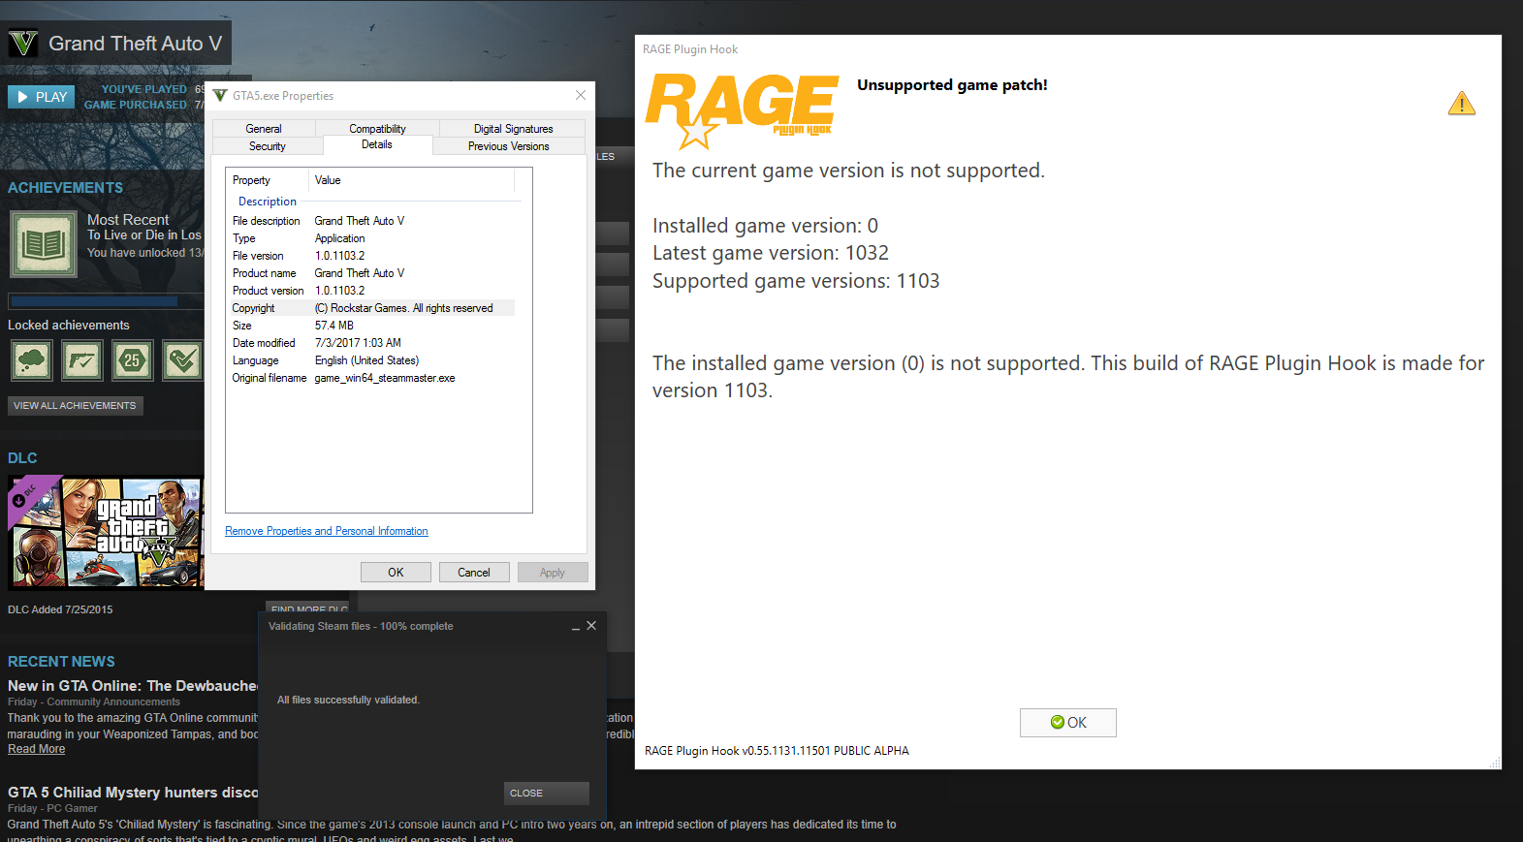Image resolution: width=1523 pixels, height=842 pixels.
Task: Click the Grand Theft Auto V logo icon
Action: [x=23, y=44]
